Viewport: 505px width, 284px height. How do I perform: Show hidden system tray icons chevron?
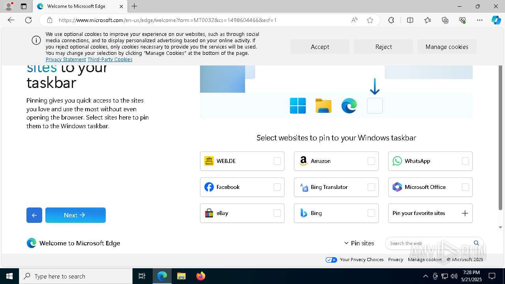pyautogui.click(x=425, y=276)
